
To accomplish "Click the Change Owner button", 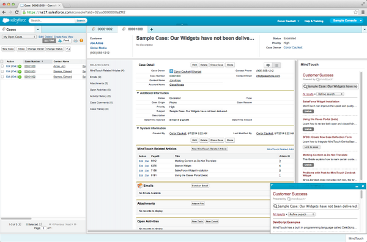I will coord(35,49).
